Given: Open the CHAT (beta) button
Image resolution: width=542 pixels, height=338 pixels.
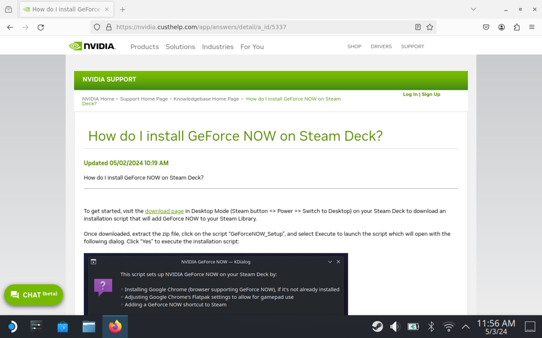Looking at the screenshot, I should pyautogui.click(x=34, y=295).
